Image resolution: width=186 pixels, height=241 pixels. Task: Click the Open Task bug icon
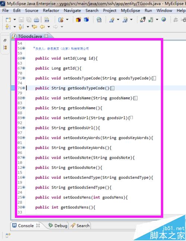click(61, 20)
